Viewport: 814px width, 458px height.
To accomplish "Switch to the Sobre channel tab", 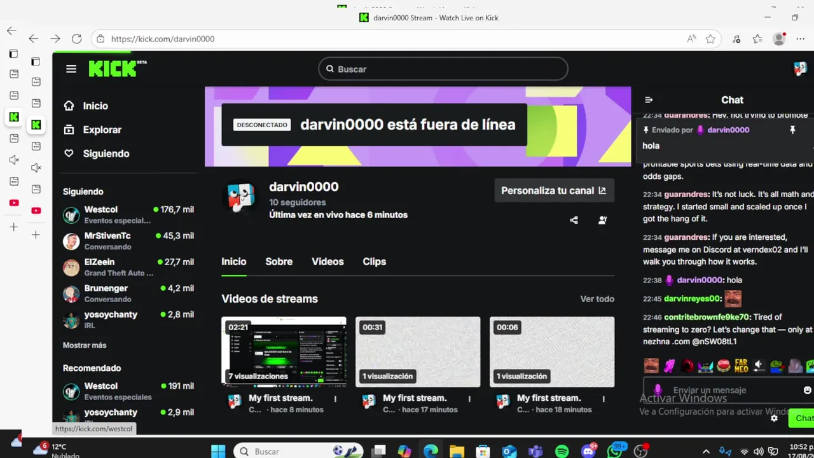I will [279, 261].
